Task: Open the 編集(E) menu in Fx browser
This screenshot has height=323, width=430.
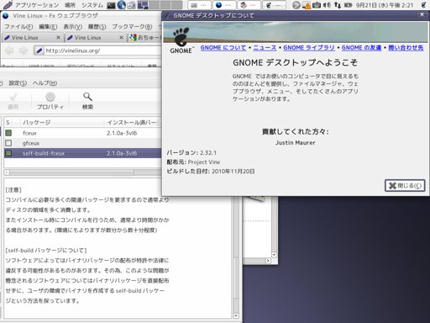Action: pos(48,27)
